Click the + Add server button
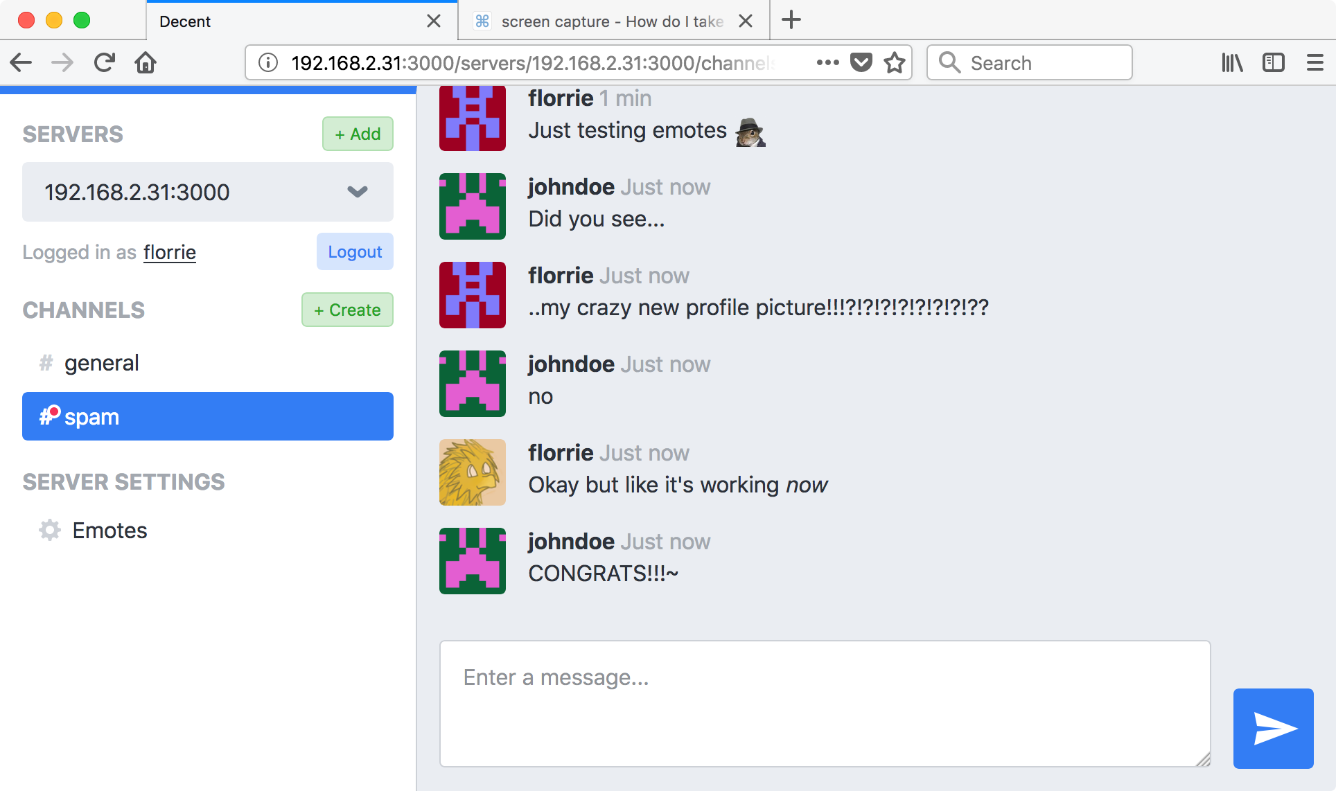This screenshot has height=791, width=1336. pos(358,134)
